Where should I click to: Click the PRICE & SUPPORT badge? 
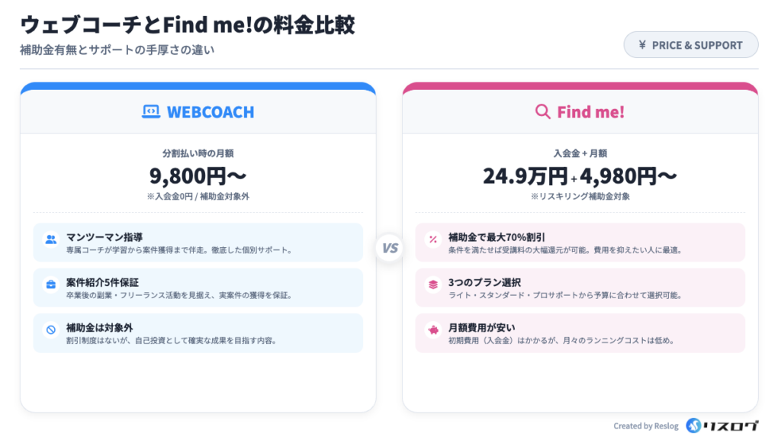click(x=691, y=45)
